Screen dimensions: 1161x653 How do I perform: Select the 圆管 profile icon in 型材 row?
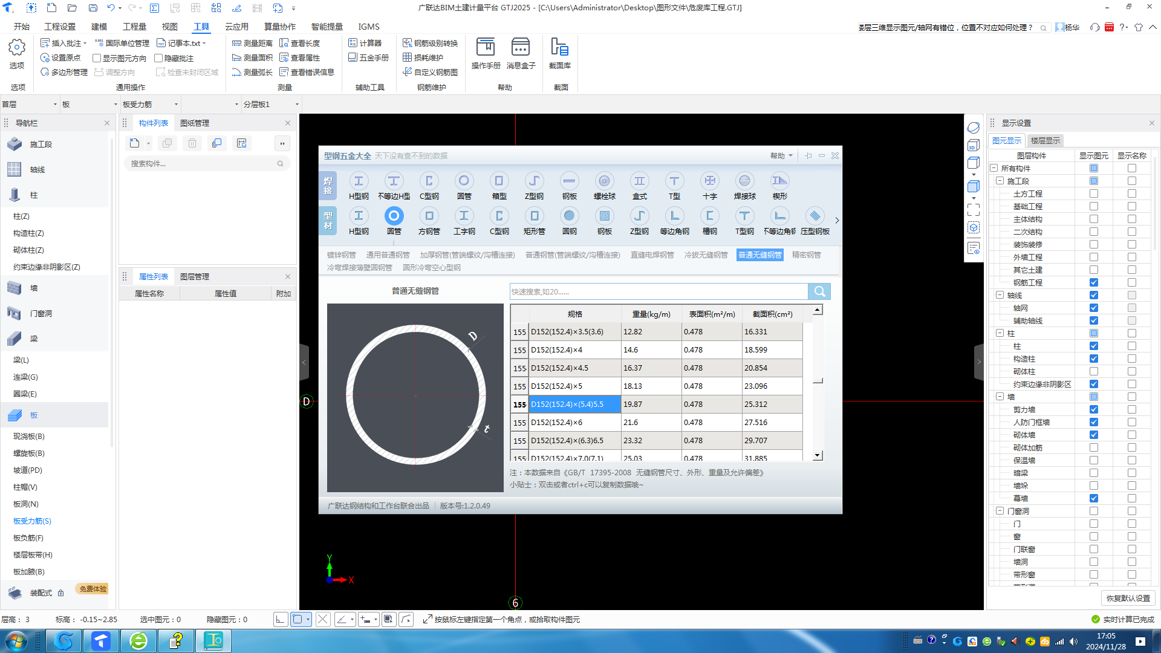pos(394,216)
